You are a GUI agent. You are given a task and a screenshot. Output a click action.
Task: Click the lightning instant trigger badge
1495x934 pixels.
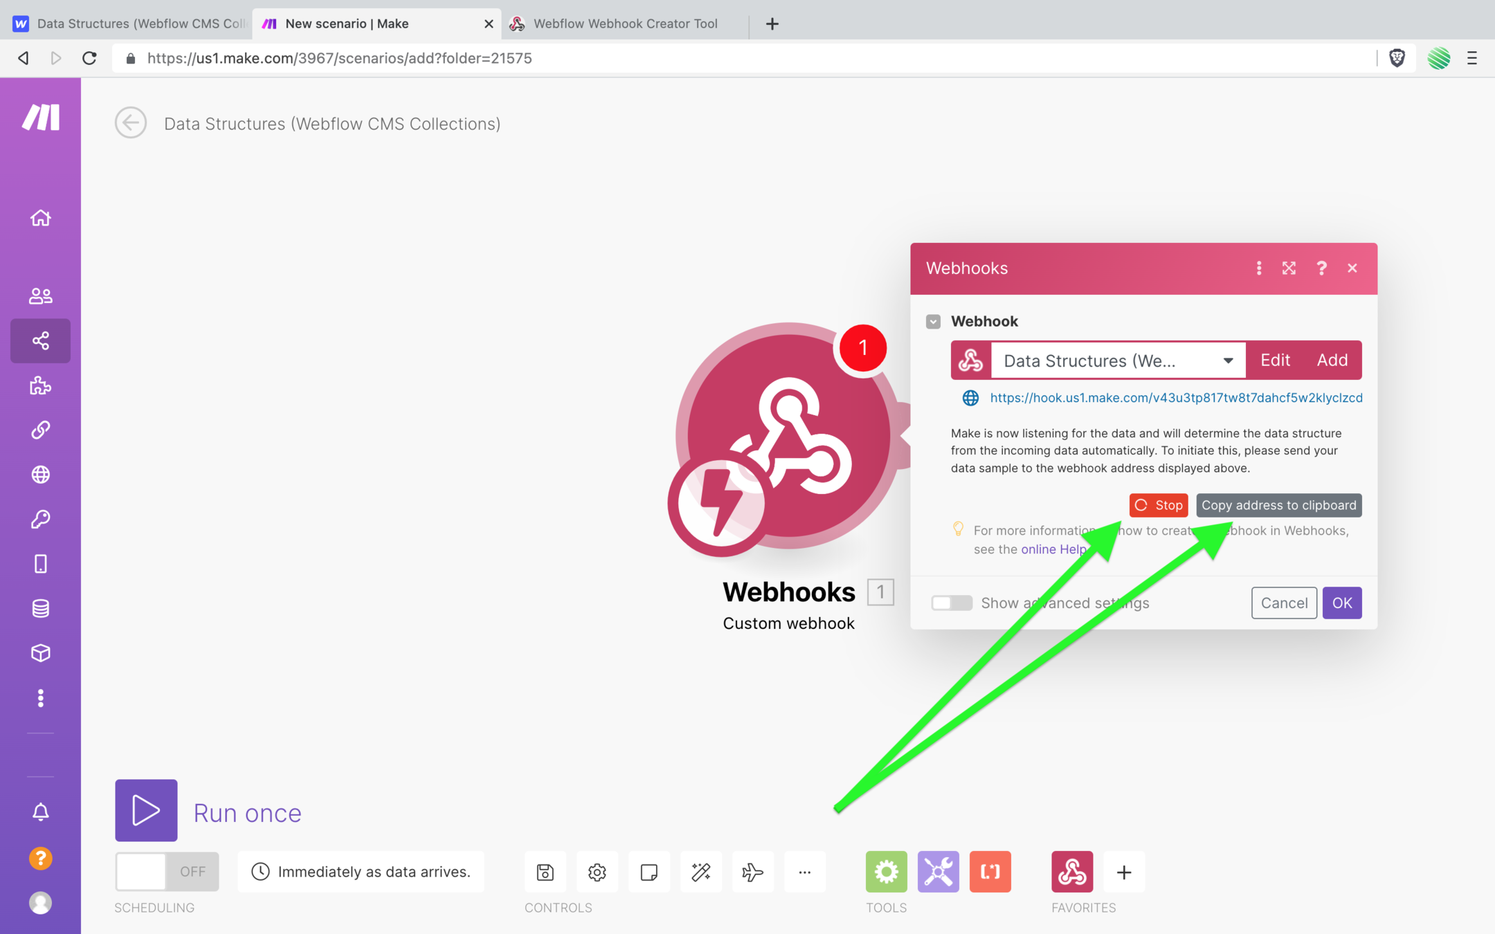720,504
